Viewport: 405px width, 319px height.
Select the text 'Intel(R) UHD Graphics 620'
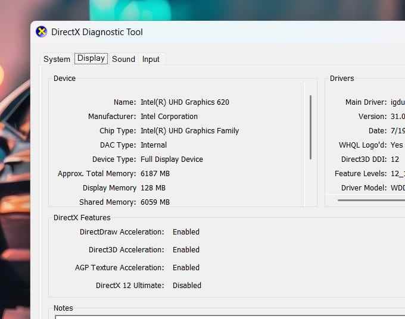tap(185, 102)
